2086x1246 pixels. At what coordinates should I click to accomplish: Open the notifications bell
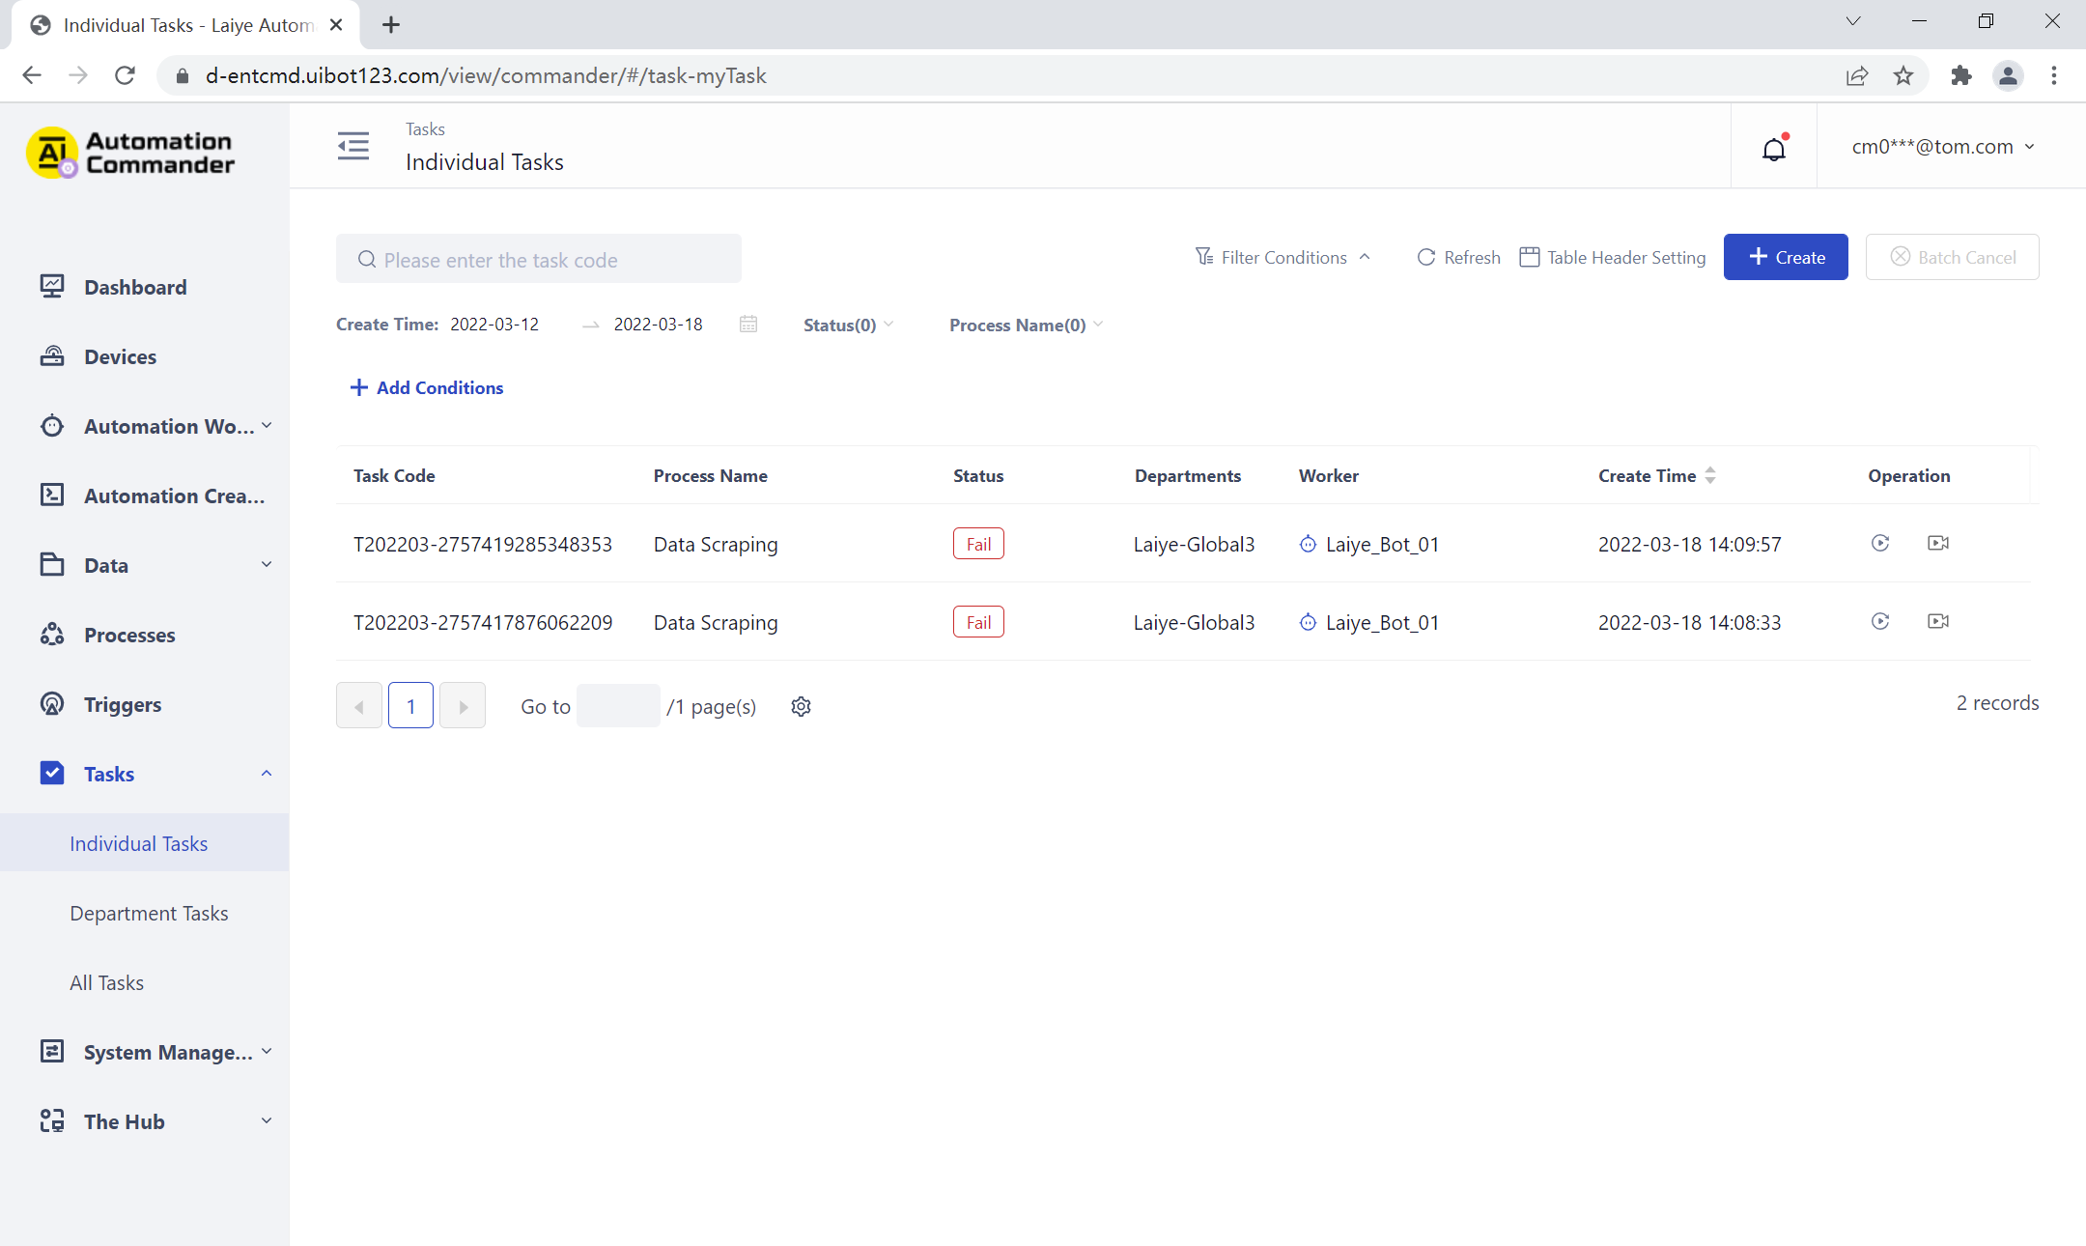click(1774, 148)
